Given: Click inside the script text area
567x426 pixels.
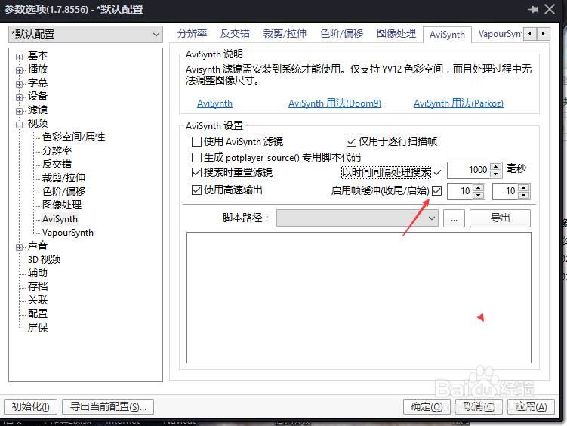Looking at the screenshot, I should tap(359, 298).
